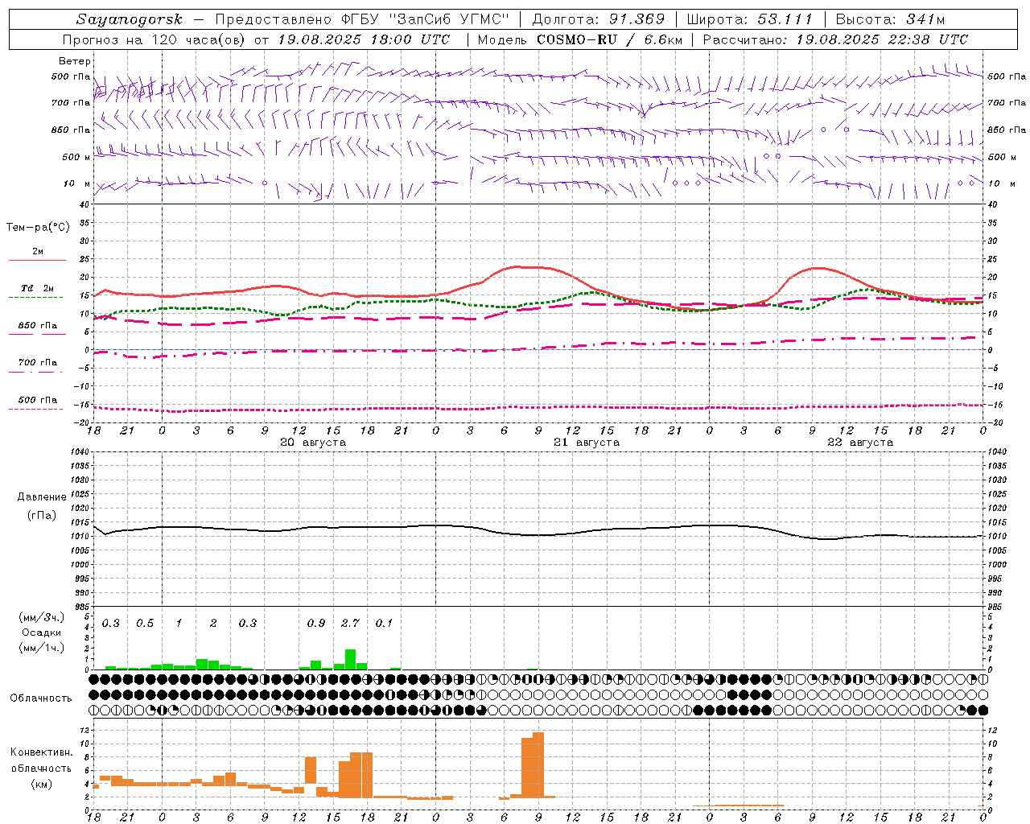Click the 'Td 2м' dew point legend entry
The height and width of the screenshot is (824, 1030).
click(38, 288)
